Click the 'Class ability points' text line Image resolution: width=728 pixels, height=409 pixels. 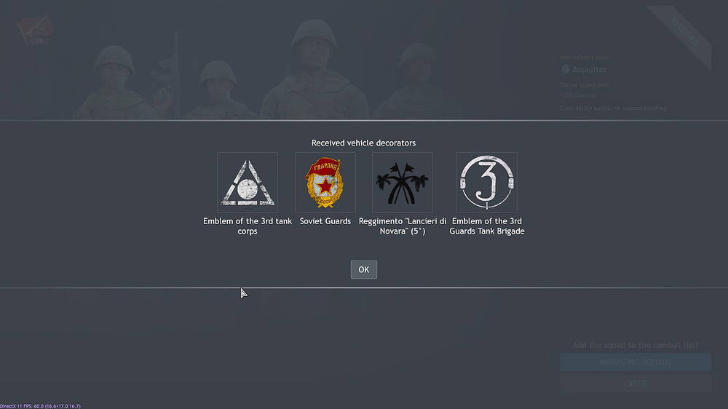[613, 108]
